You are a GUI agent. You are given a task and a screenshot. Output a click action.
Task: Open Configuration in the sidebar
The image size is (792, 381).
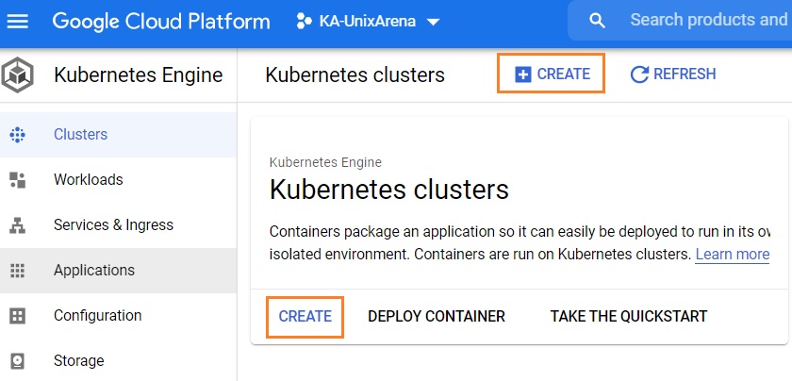118,316
